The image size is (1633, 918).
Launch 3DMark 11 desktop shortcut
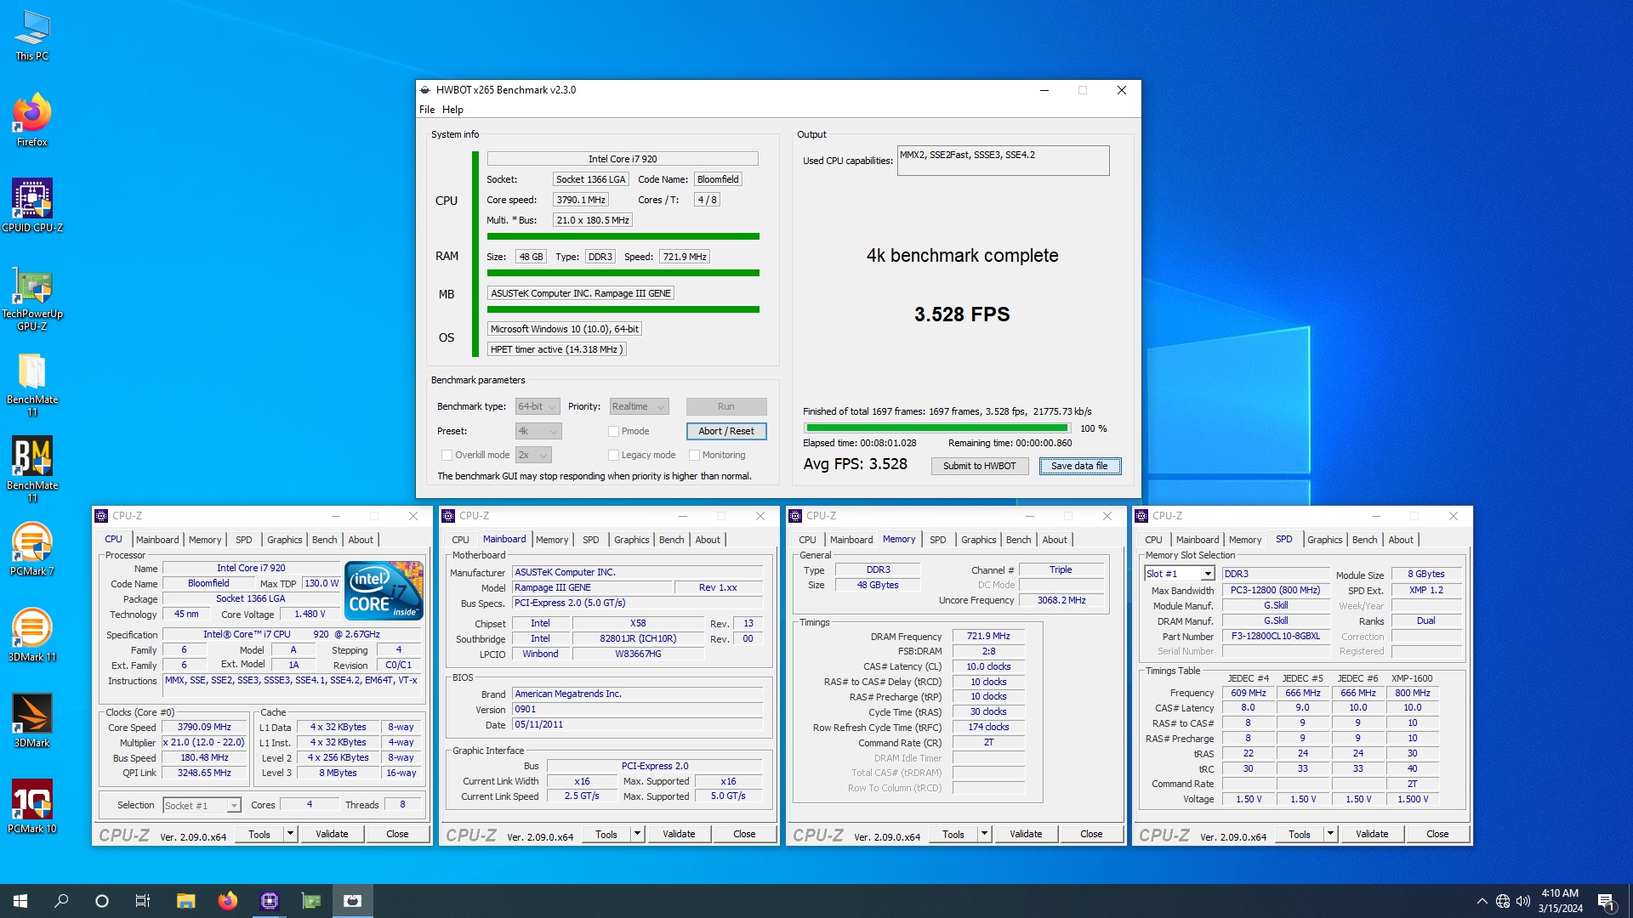(x=32, y=636)
